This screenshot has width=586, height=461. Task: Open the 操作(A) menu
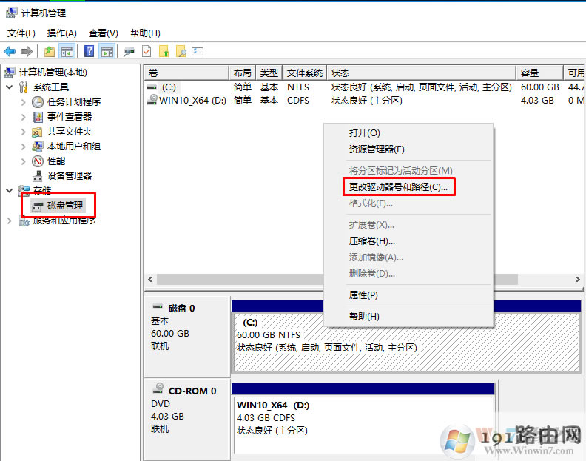(61, 33)
